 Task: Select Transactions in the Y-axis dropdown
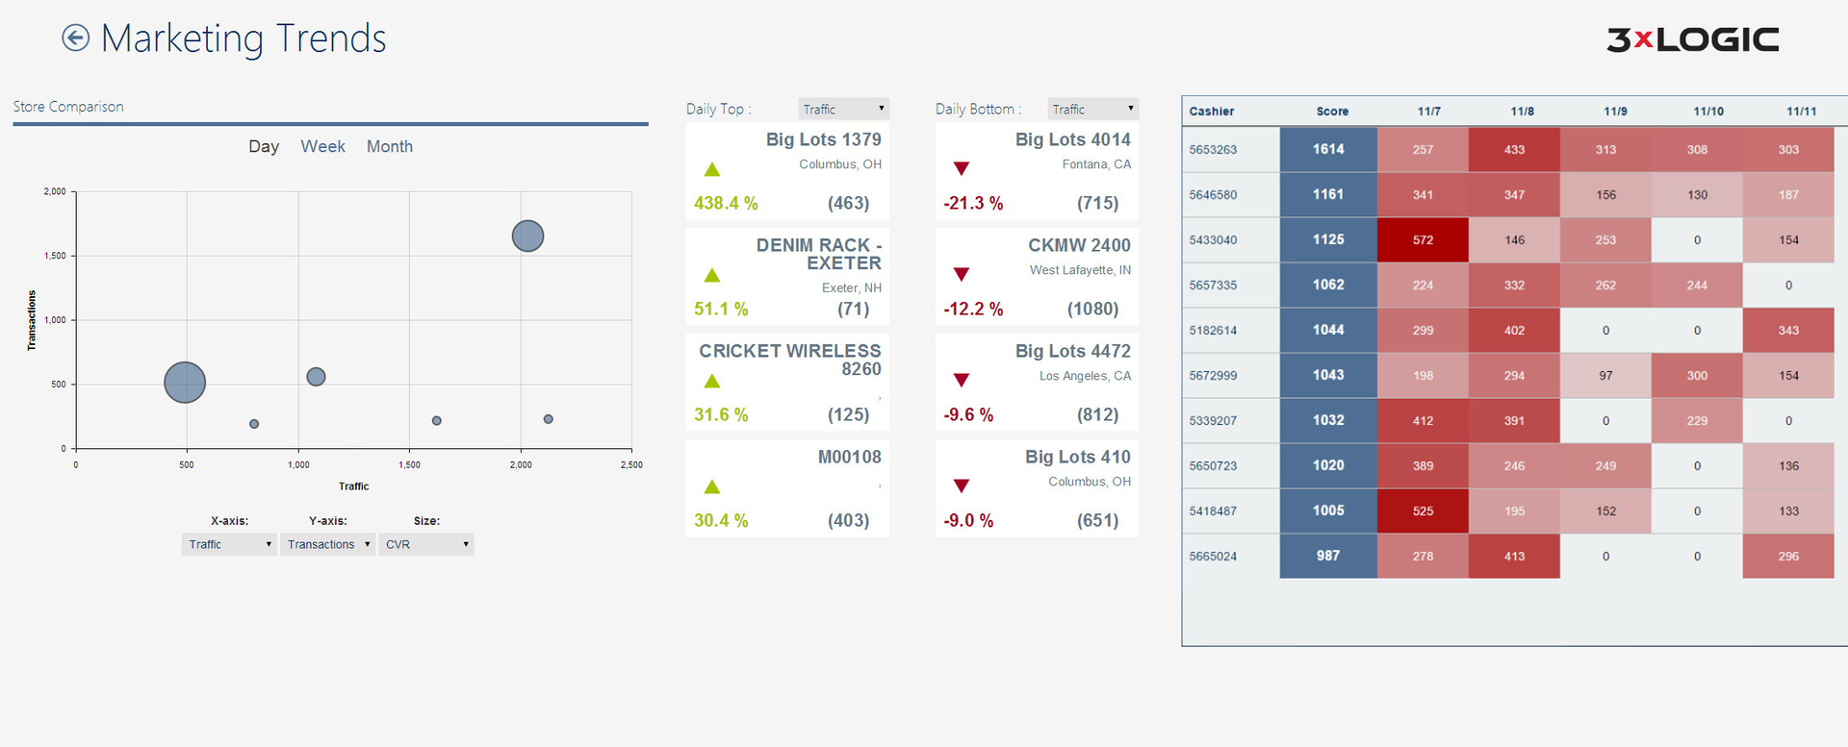pos(327,544)
